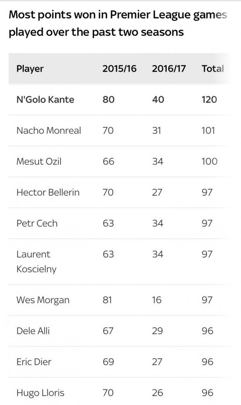
Task: Click Kante's total of 120
Action: 209,99
